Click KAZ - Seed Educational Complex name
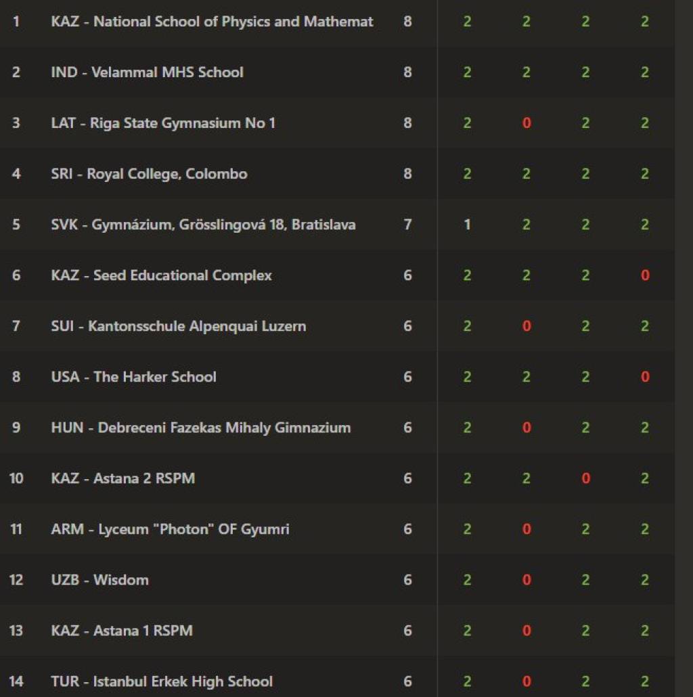This screenshot has width=693, height=697. pyautogui.click(x=161, y=275)
